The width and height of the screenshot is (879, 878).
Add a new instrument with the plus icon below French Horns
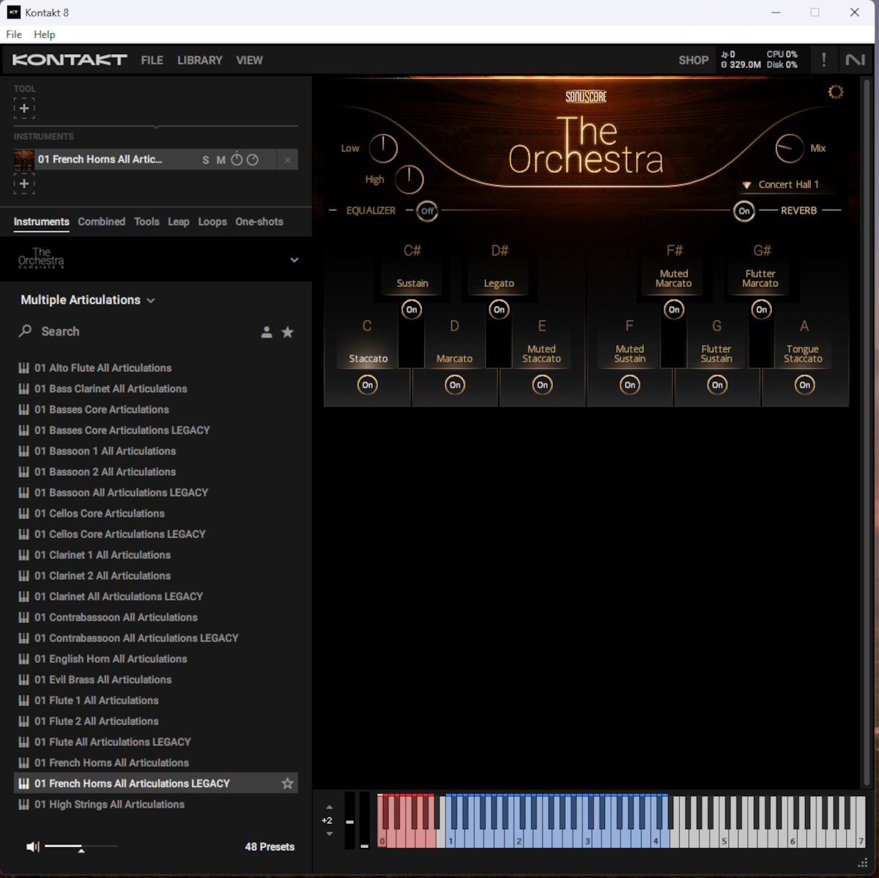tap(24, 183)
